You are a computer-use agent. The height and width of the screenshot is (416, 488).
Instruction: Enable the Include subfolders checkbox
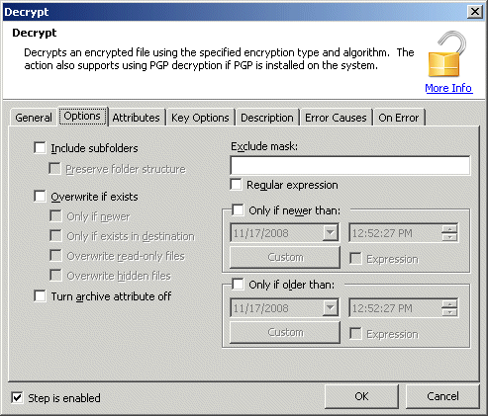point(40,148)
